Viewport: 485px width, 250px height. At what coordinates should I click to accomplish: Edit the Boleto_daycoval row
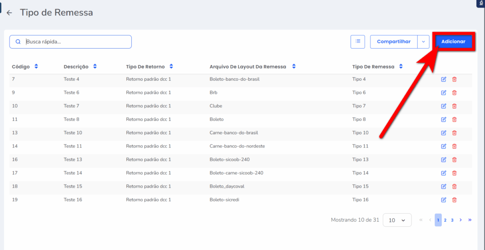coord(444,187)
